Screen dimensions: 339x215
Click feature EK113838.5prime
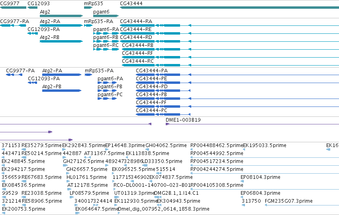pos(147,153)
